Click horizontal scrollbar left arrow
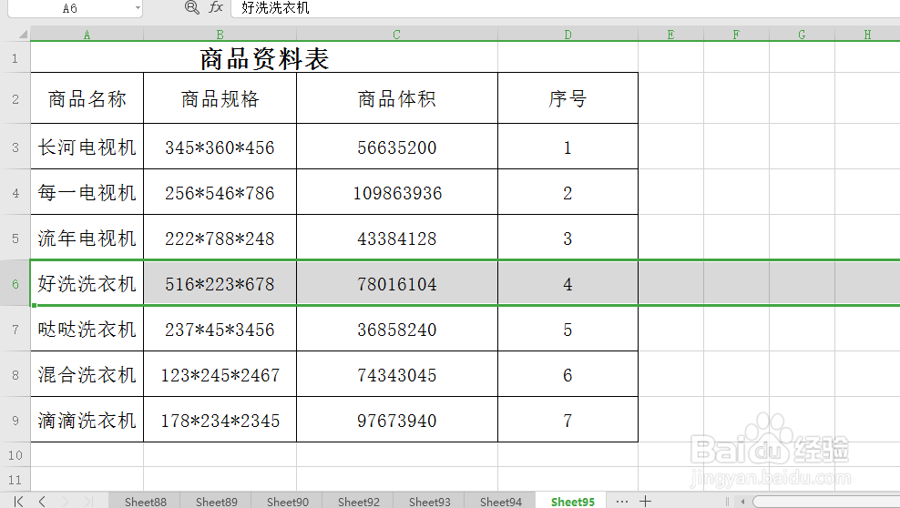The height and width of the screenshot is (508, 900). 742,502
